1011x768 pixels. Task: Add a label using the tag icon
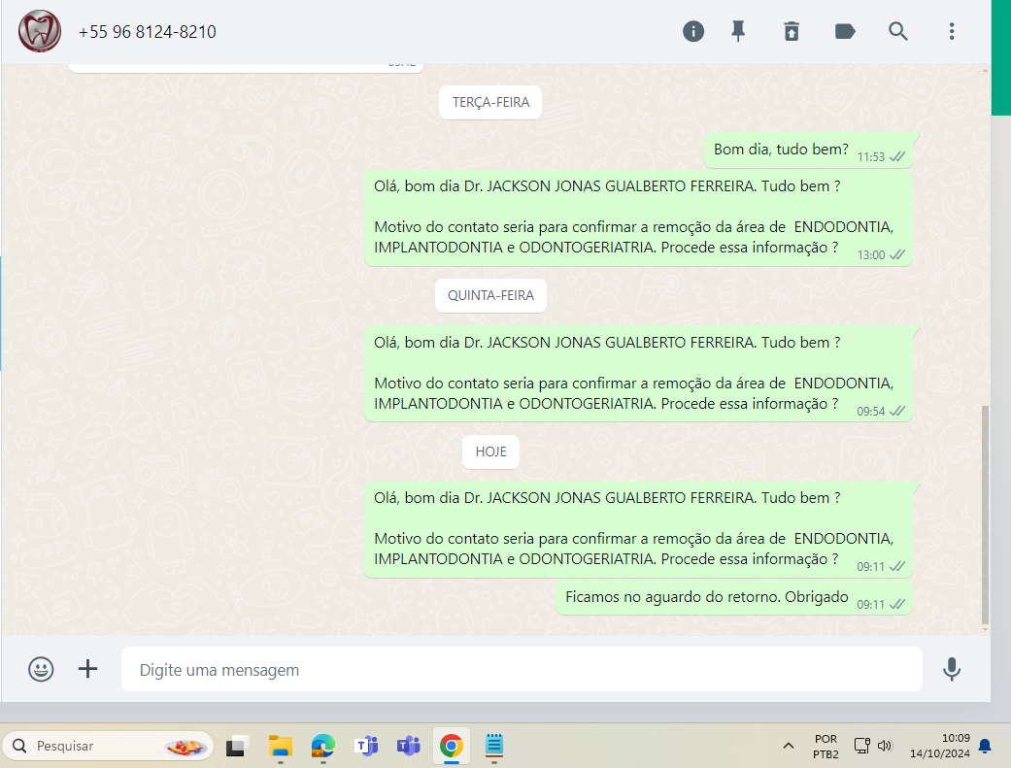[845, 31]
